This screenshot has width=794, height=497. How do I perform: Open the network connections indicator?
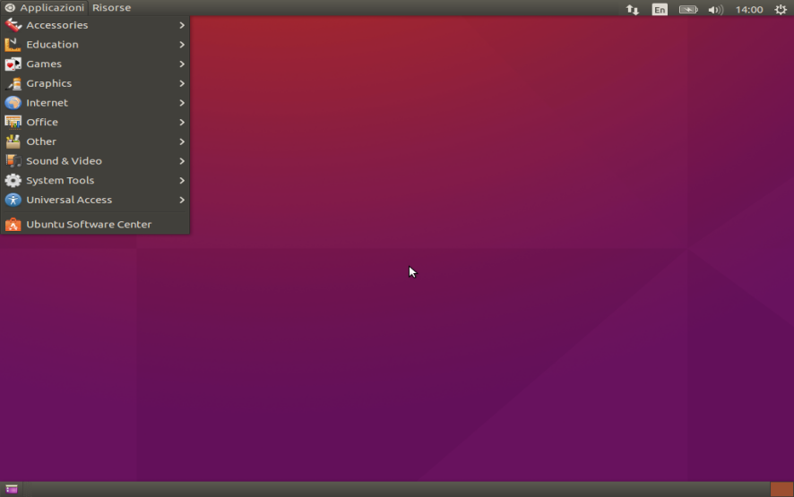click(x=632, y=9)
